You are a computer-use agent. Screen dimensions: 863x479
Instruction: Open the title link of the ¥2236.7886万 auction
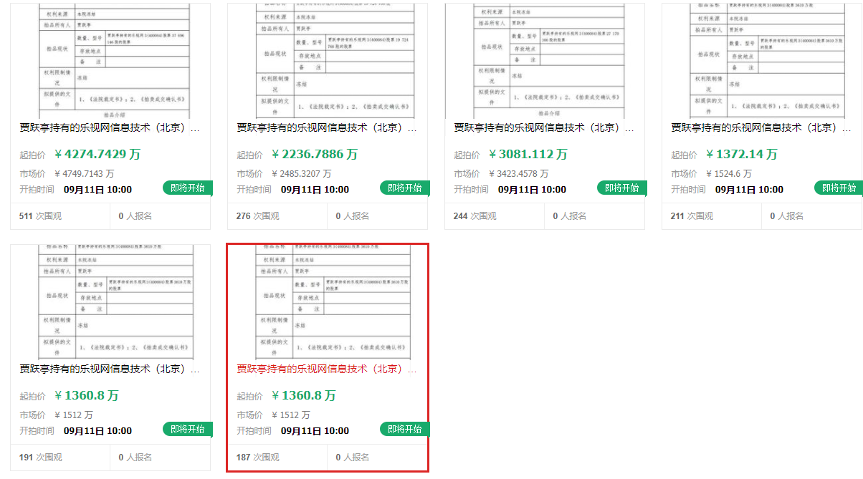pyautogui.click(x=328, y=128)
